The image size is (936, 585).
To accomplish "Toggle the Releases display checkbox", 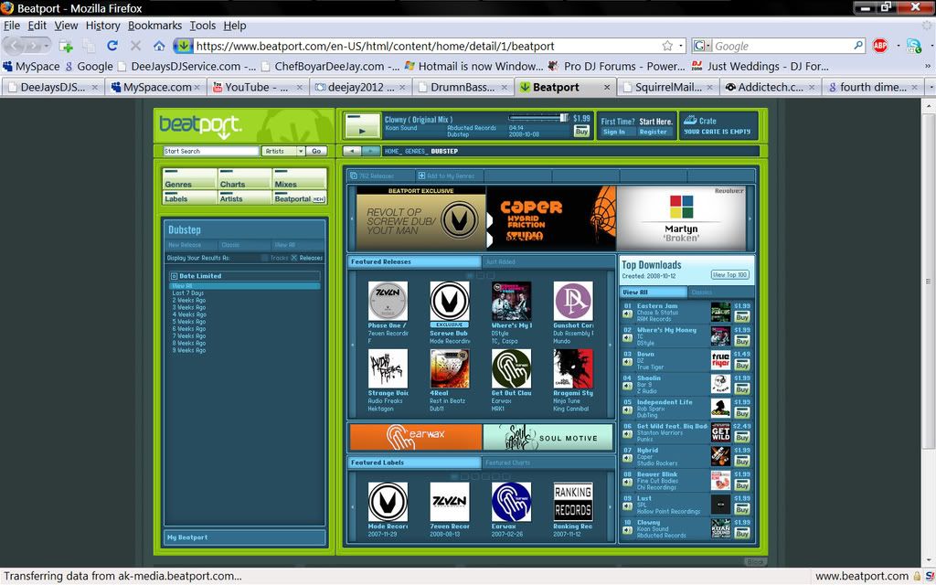I will click(293, 258).
